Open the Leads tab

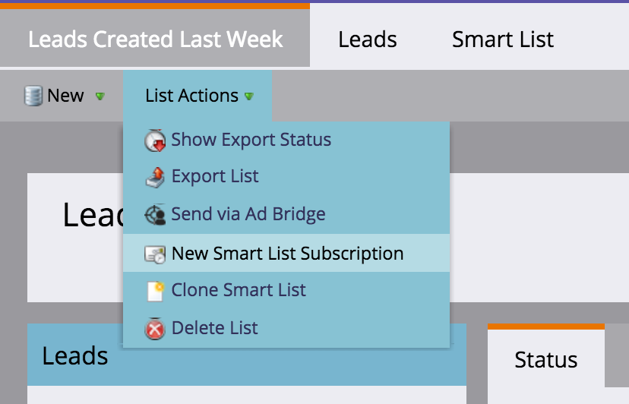tap(368, 39)
